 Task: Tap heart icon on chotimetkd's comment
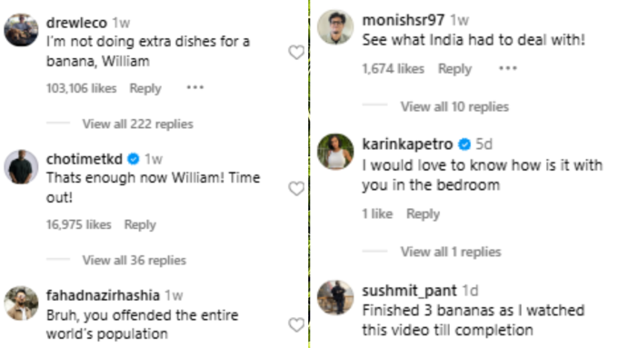296,188
